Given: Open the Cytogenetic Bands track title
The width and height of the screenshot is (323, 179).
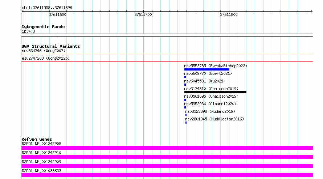Looking at the screenshot, I should pos(43,27).
